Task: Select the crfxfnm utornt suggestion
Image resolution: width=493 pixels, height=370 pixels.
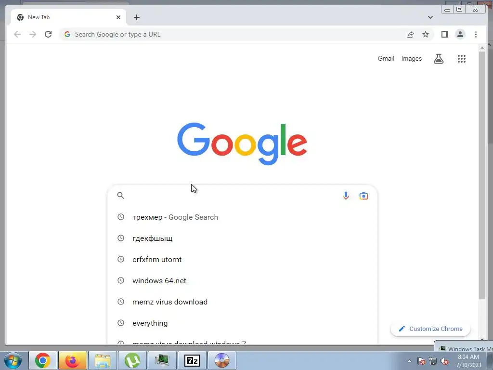Action: (242, 259)
